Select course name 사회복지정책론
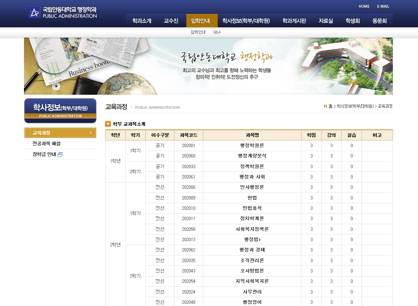 pyautogui.click(x=252, y=229)
